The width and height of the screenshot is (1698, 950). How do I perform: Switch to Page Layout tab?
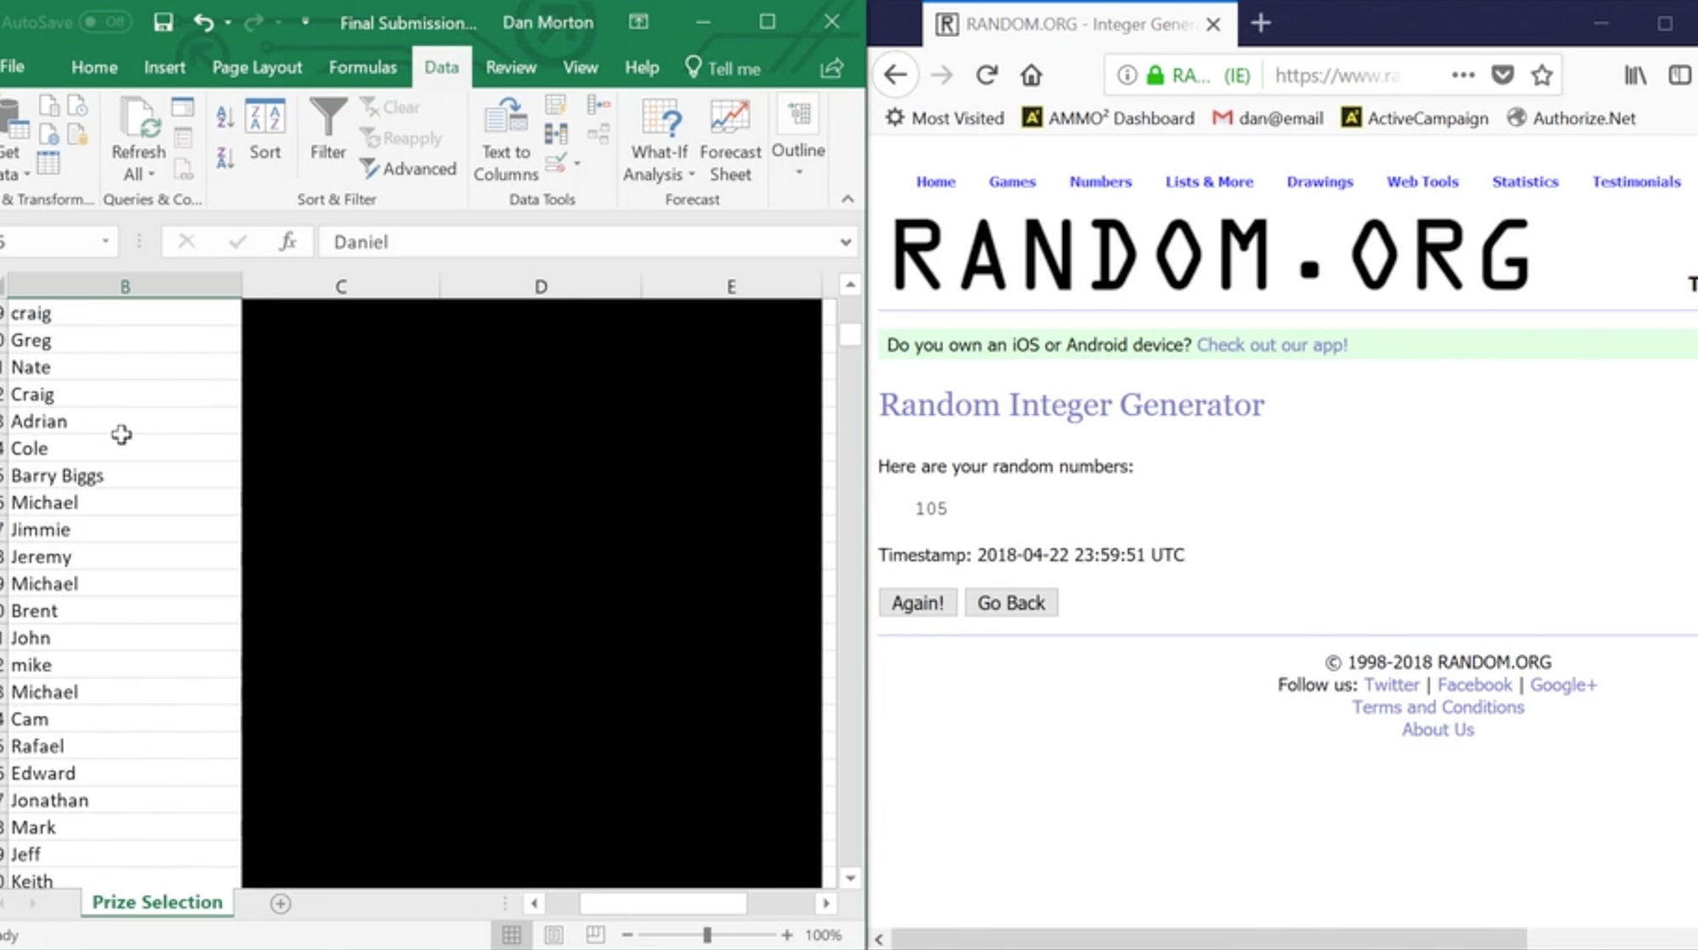tap(257, 67)
